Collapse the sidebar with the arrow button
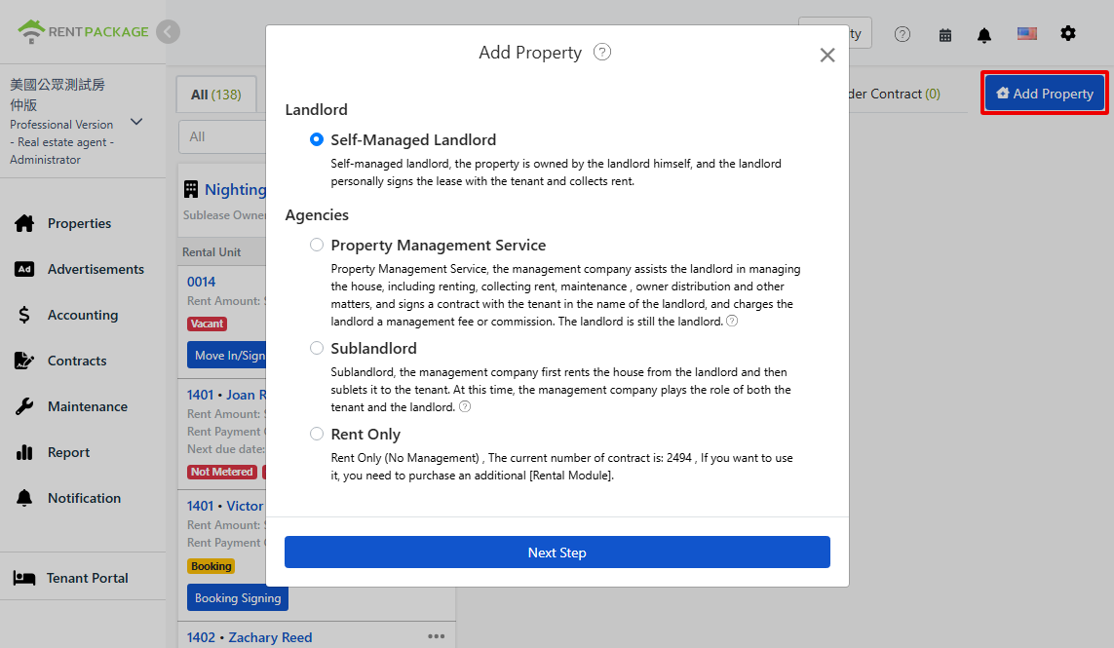 click(x=169, y=31)
